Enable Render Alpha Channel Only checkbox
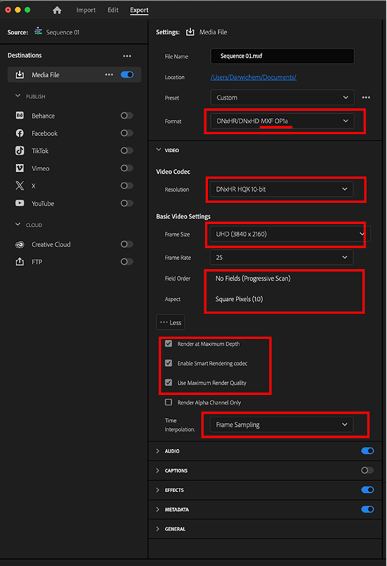Screen dimensions: 387x566 (169, 402)
